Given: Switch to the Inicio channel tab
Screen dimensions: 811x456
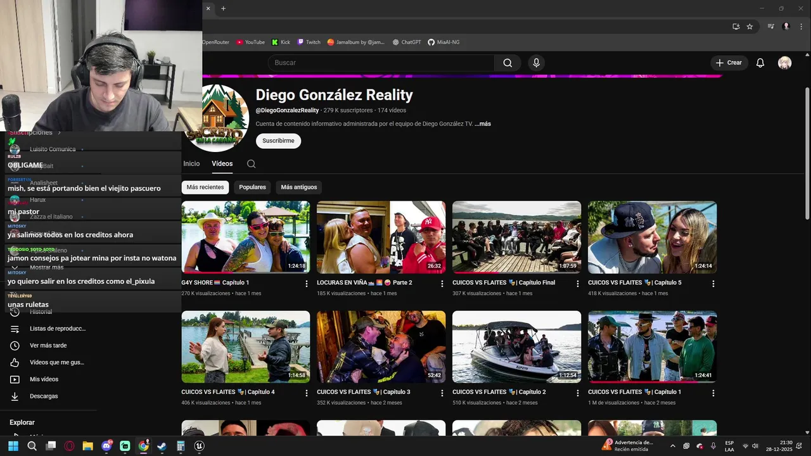Looking at the screenshot, I should (191, 163).
